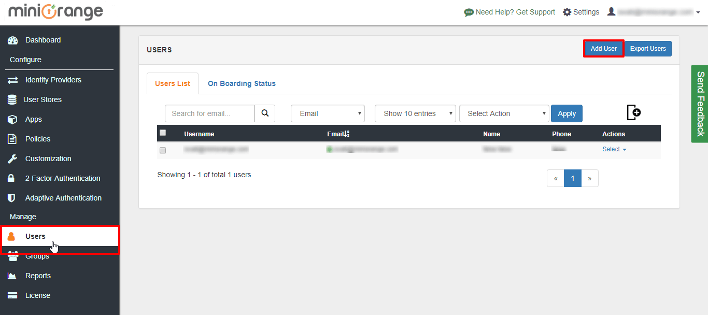Go to next page with » button
This screenshot has width=708, height=315.
[590, 178]
